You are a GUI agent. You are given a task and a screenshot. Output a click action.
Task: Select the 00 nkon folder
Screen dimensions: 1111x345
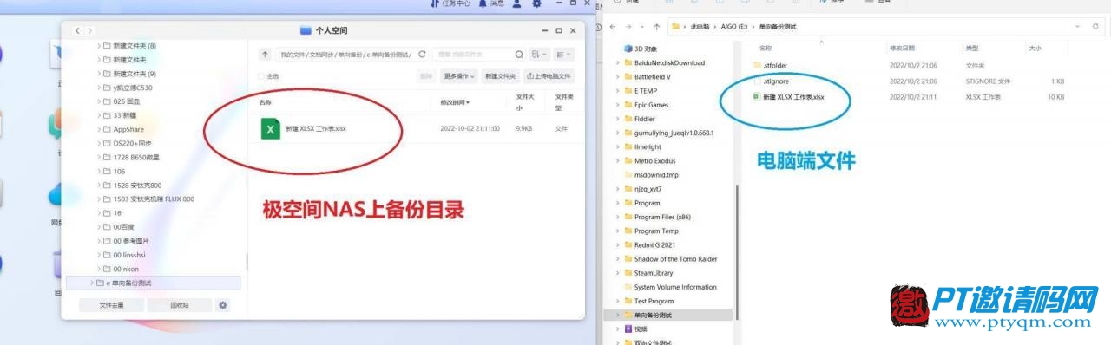[125, 269]
